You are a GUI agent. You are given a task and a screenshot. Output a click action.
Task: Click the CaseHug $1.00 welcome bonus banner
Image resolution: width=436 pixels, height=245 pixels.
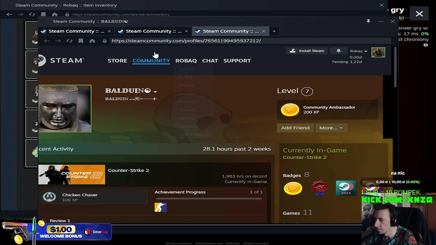(x=57, y=232)
